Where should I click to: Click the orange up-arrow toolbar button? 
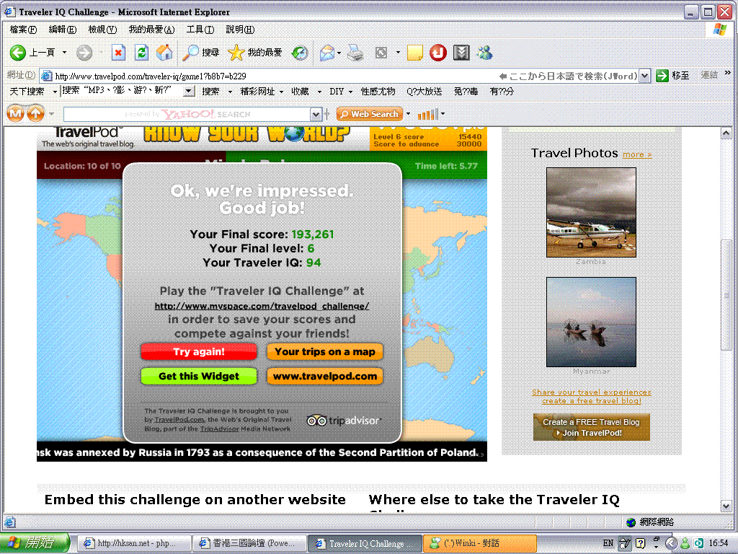tap(36, 113)
